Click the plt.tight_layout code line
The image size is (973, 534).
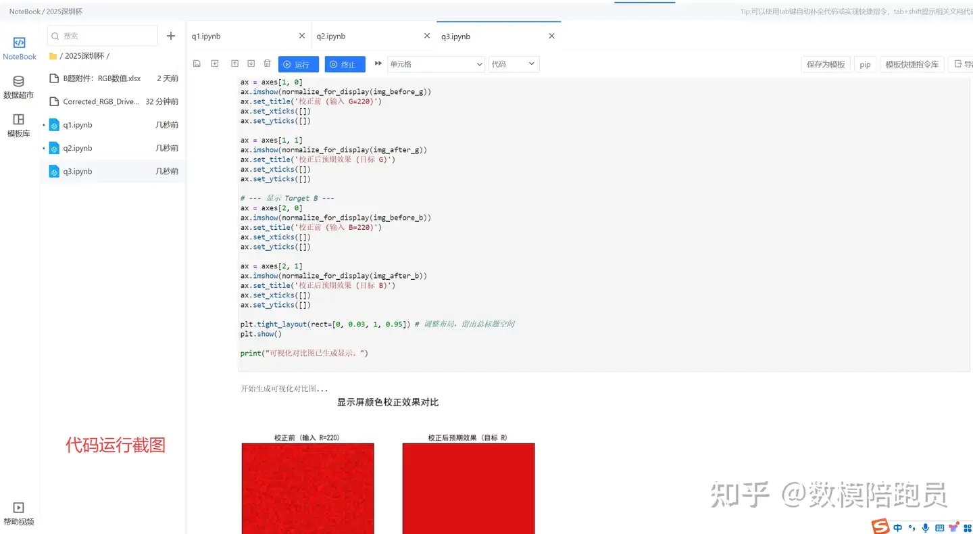[x=377, y=324]
